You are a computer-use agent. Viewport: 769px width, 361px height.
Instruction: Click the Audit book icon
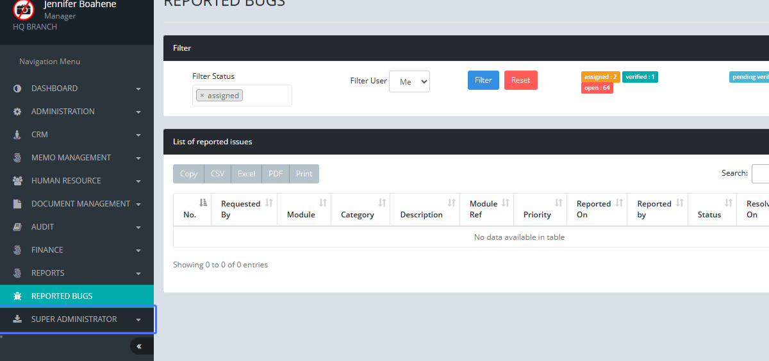click(17, 227)
